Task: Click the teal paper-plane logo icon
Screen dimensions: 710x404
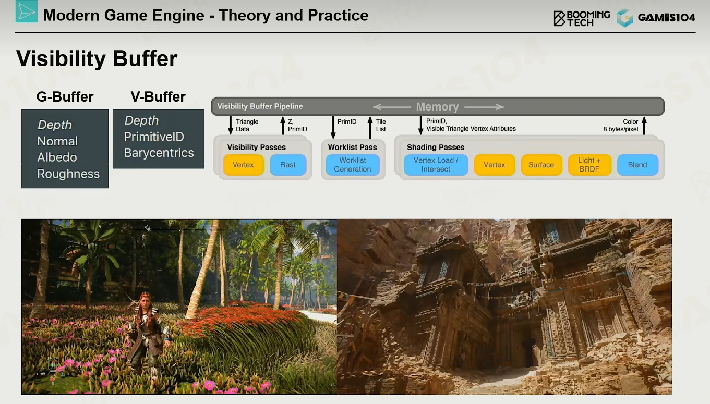Action: [x=27, y=11]
